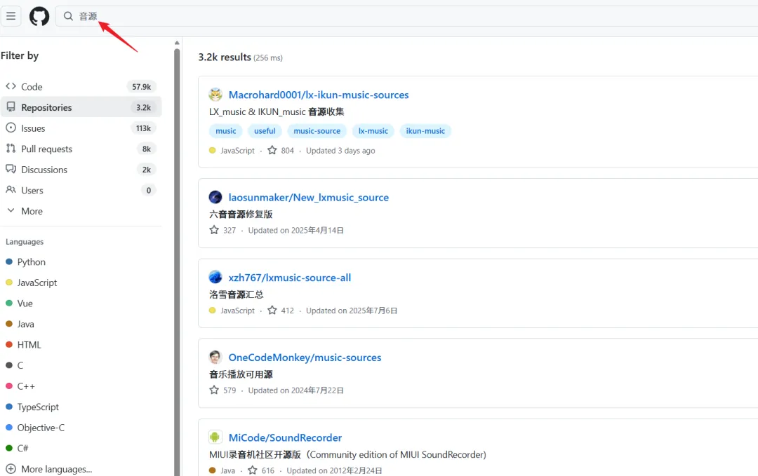The height and width of the screenshot is (476, 758).
Task: Select the music-source topic tag
Action: 317,131
